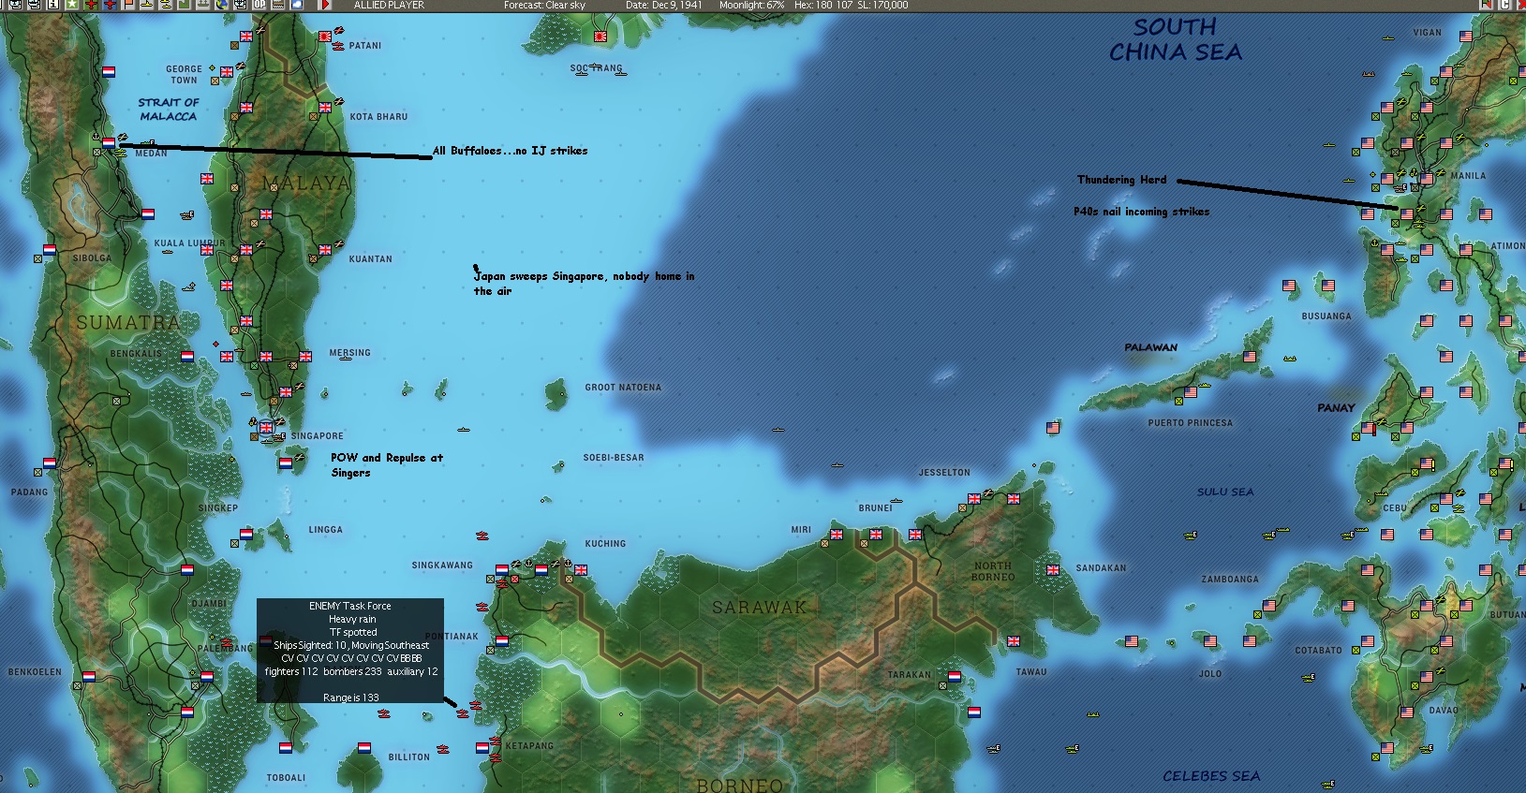Select the Dutch base flag at Benkoelen

click(x=89, y=676)
